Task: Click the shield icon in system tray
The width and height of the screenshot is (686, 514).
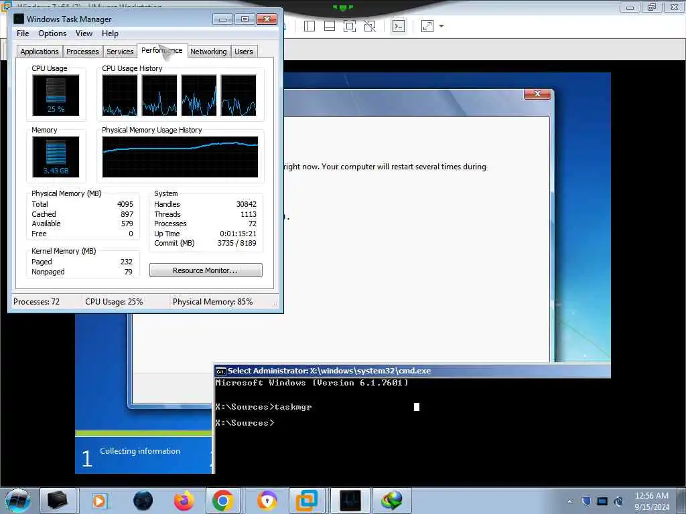Action: pyautogui.click(x=586, y=501)
